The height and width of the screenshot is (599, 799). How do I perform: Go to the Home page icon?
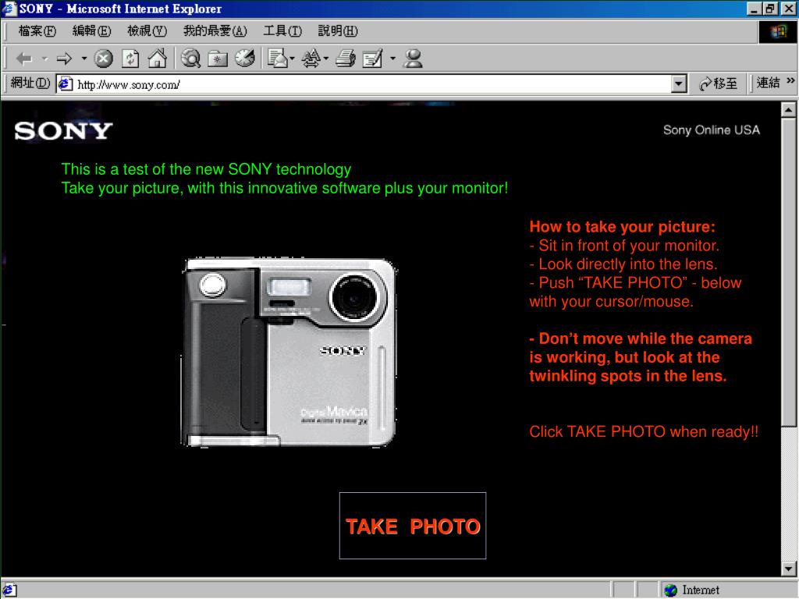[x=158, y=58]
